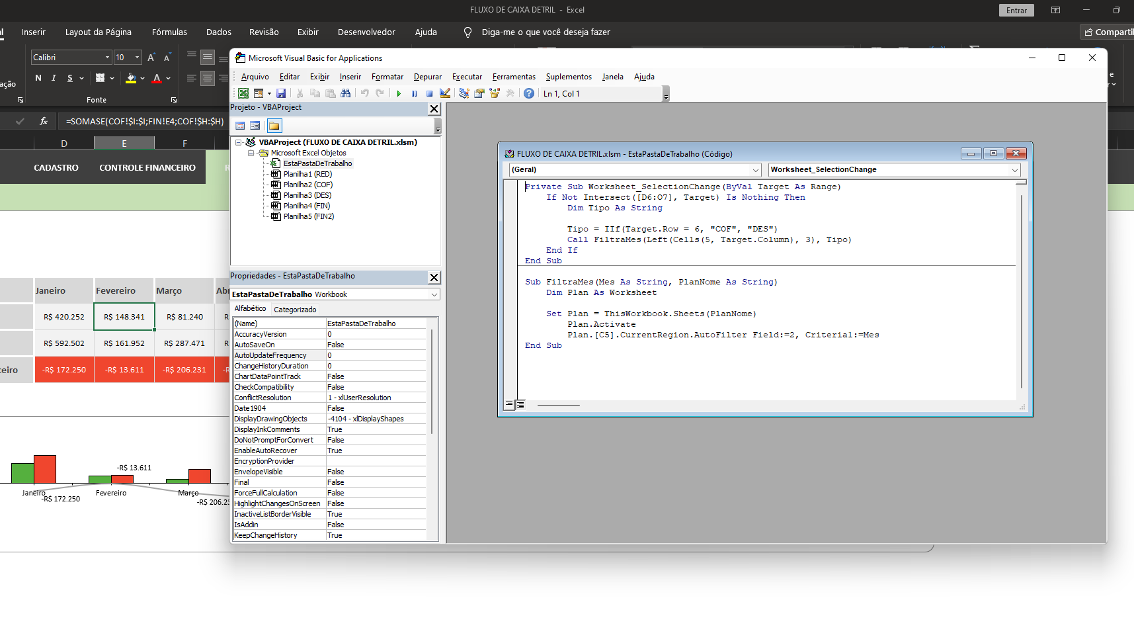1134x641 pixels.
Task: Toggle Folders view in Project panel
Action: 274,126
